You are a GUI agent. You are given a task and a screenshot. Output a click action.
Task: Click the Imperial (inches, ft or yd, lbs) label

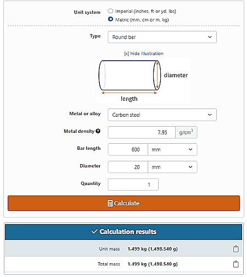click(x=145, y=11)
